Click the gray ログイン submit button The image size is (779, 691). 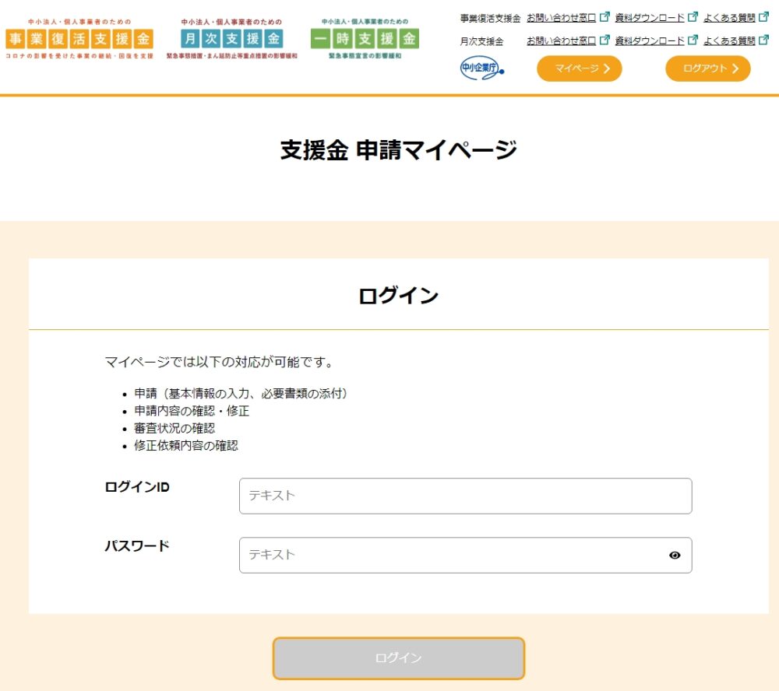[x=398, y=658]
